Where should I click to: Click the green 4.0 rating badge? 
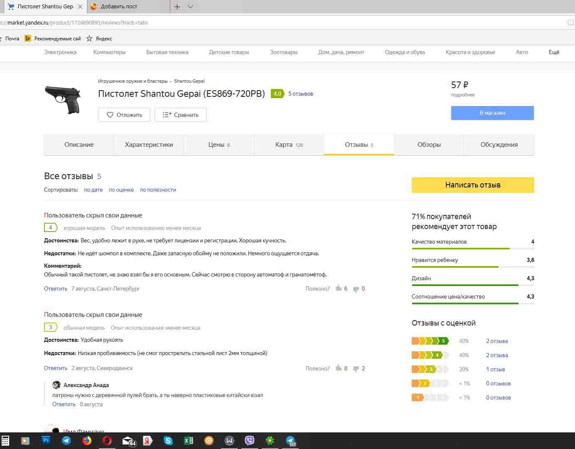pyautogui.click(x=277, y=94)
